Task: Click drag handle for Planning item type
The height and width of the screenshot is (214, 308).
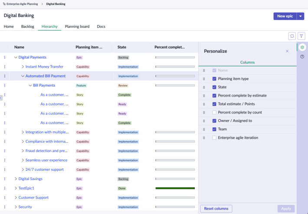Action: click(204, 79)
